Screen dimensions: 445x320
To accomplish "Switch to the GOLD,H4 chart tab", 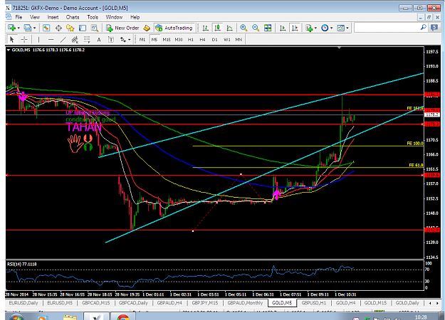I will pyautogui.click(x=345, y=303).
